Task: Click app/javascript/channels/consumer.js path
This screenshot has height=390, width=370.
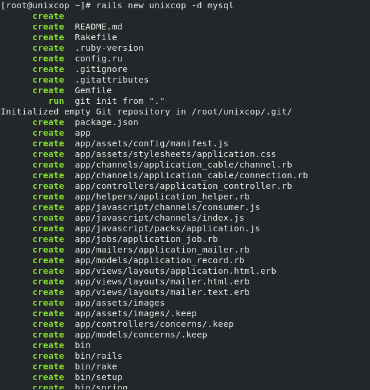Action: coord(167,207)
